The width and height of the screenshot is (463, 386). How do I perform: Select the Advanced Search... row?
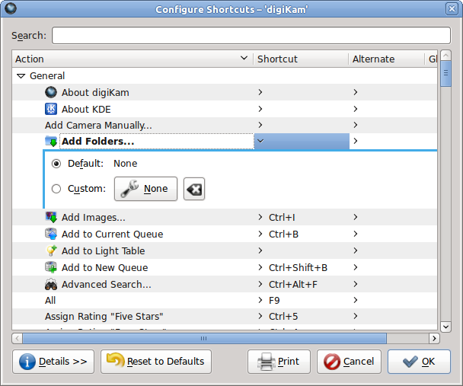225,284
